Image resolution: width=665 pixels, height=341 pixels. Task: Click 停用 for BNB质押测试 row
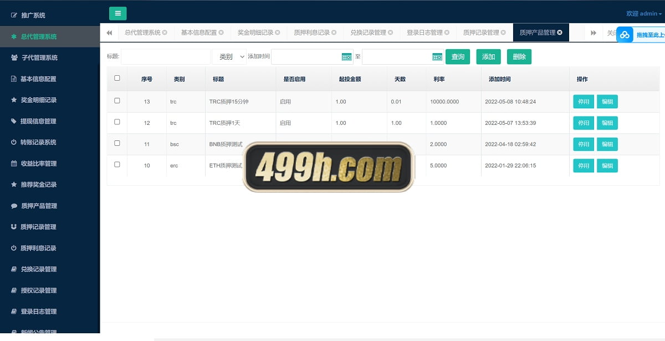(584, 144)
